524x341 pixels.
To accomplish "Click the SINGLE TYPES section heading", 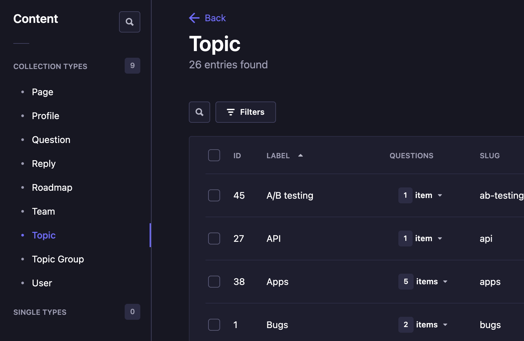I will (40, 312).
